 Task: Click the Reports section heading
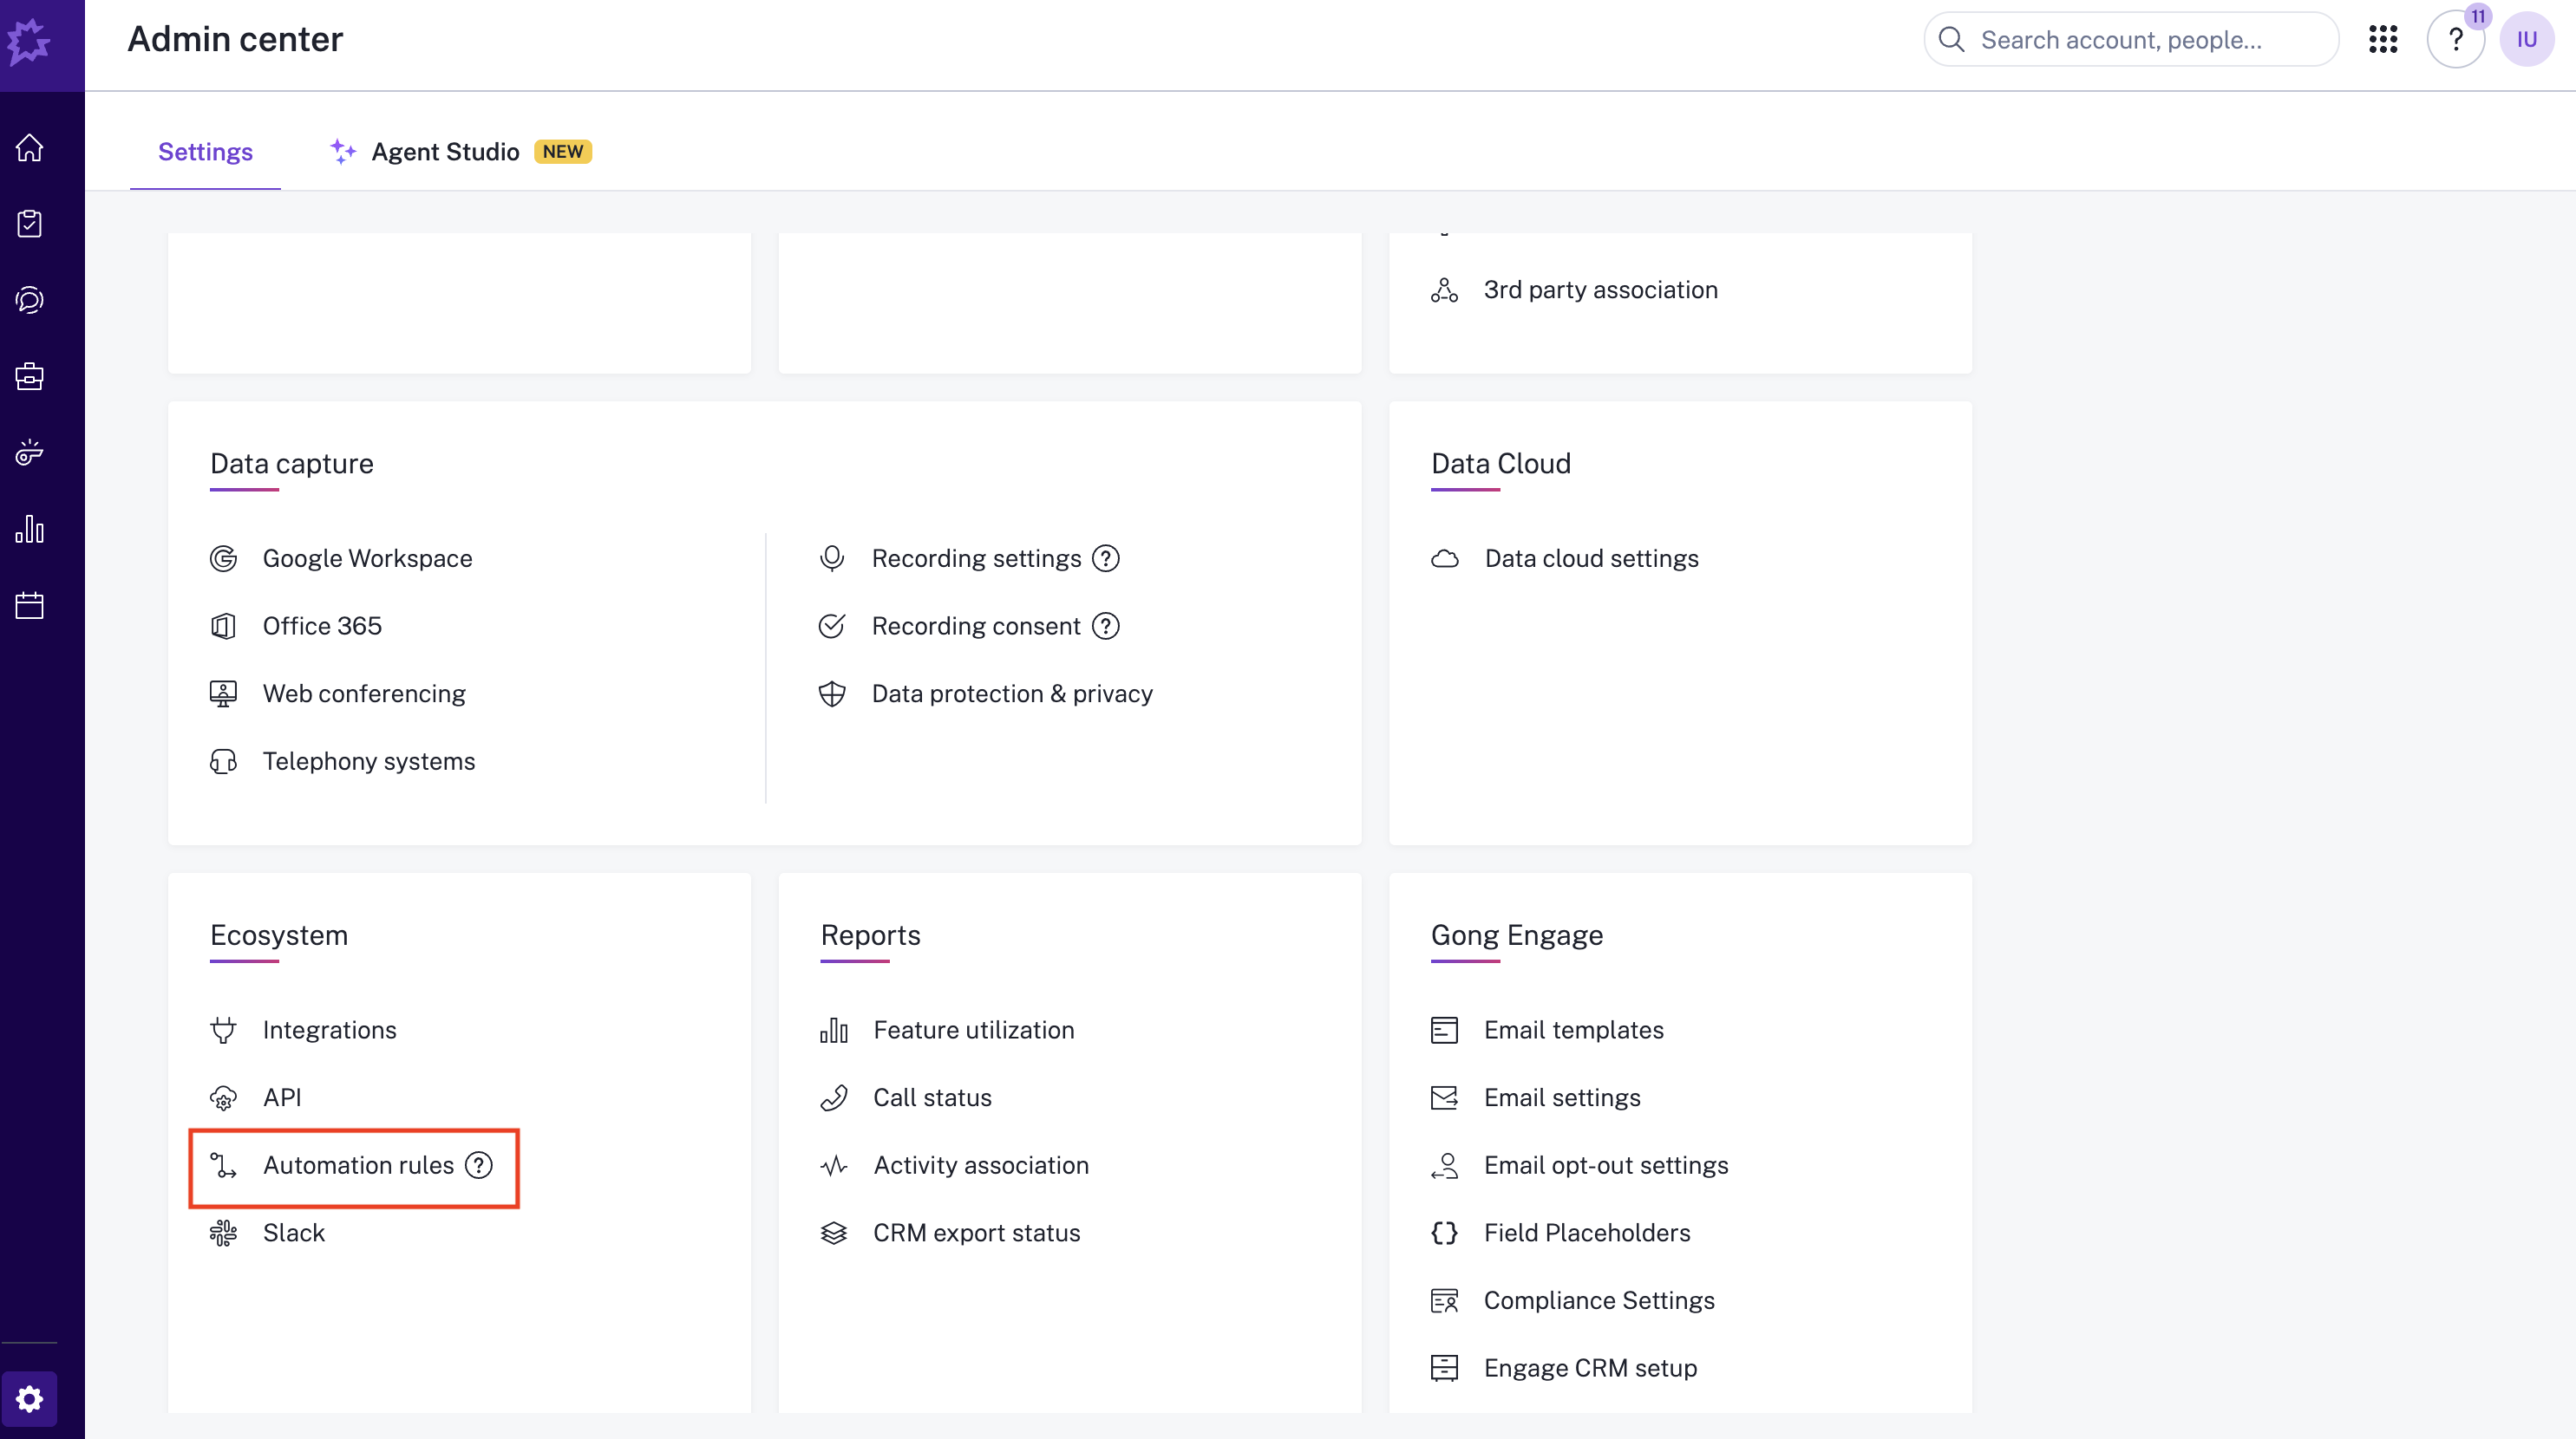click(870, 935)
